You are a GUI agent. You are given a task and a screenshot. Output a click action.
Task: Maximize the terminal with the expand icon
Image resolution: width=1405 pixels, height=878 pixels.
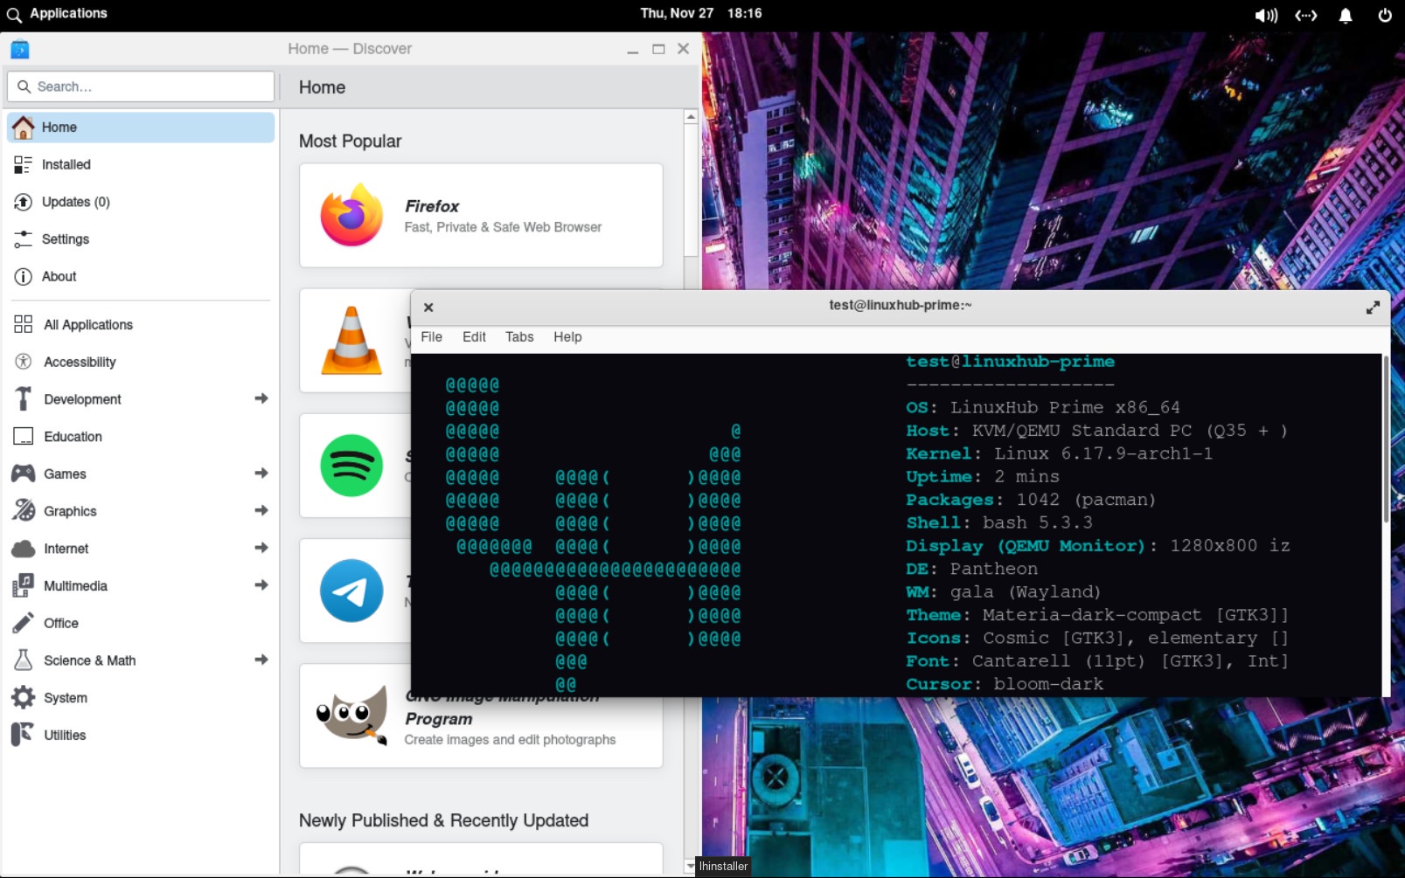pyautogui.click(x=1373, y=308)
